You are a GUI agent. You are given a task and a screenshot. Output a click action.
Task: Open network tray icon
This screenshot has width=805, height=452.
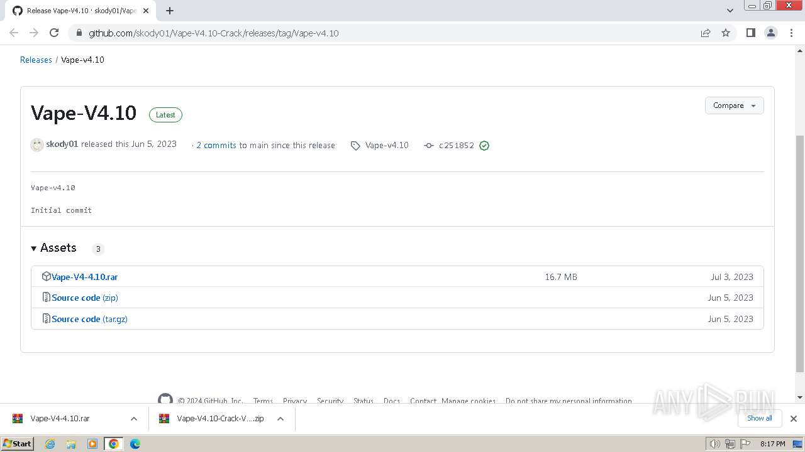tap(730, 444)
